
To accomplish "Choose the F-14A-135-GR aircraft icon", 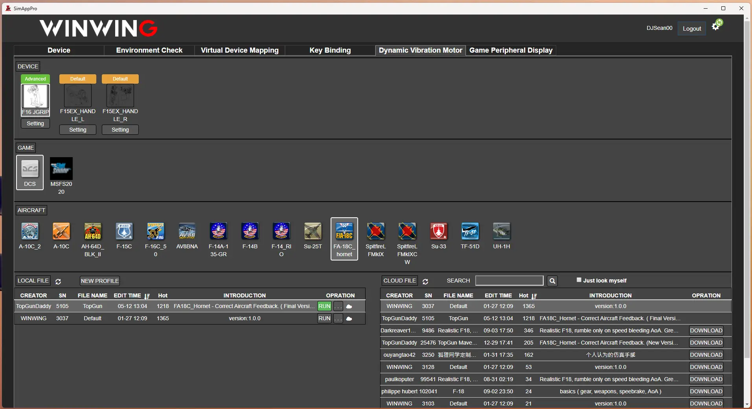I will pos(219,231).
